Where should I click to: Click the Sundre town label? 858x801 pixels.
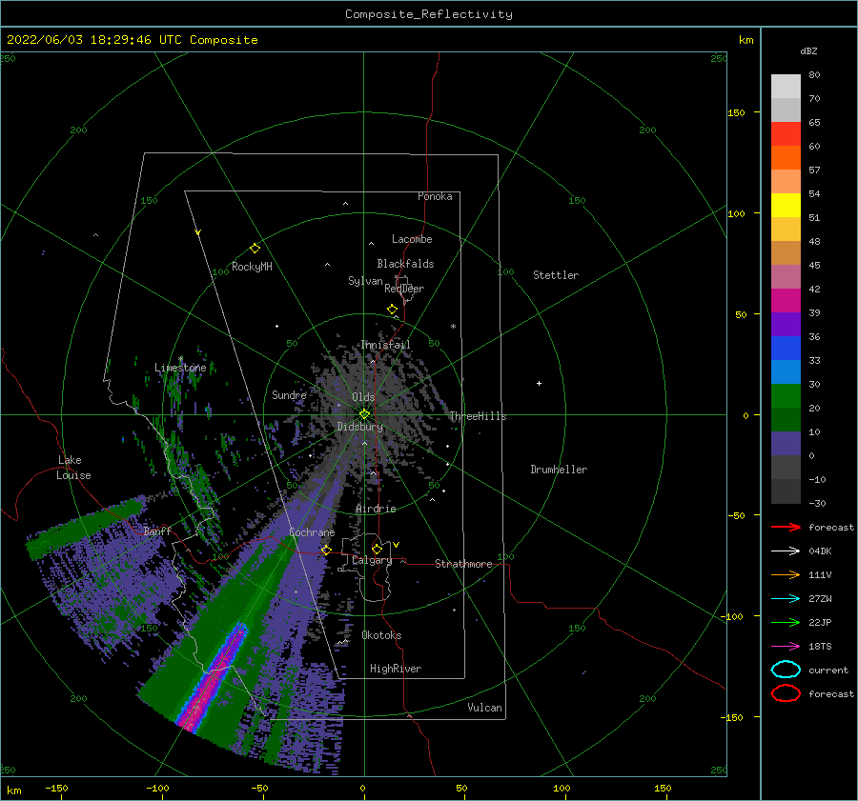click(289, 394)
